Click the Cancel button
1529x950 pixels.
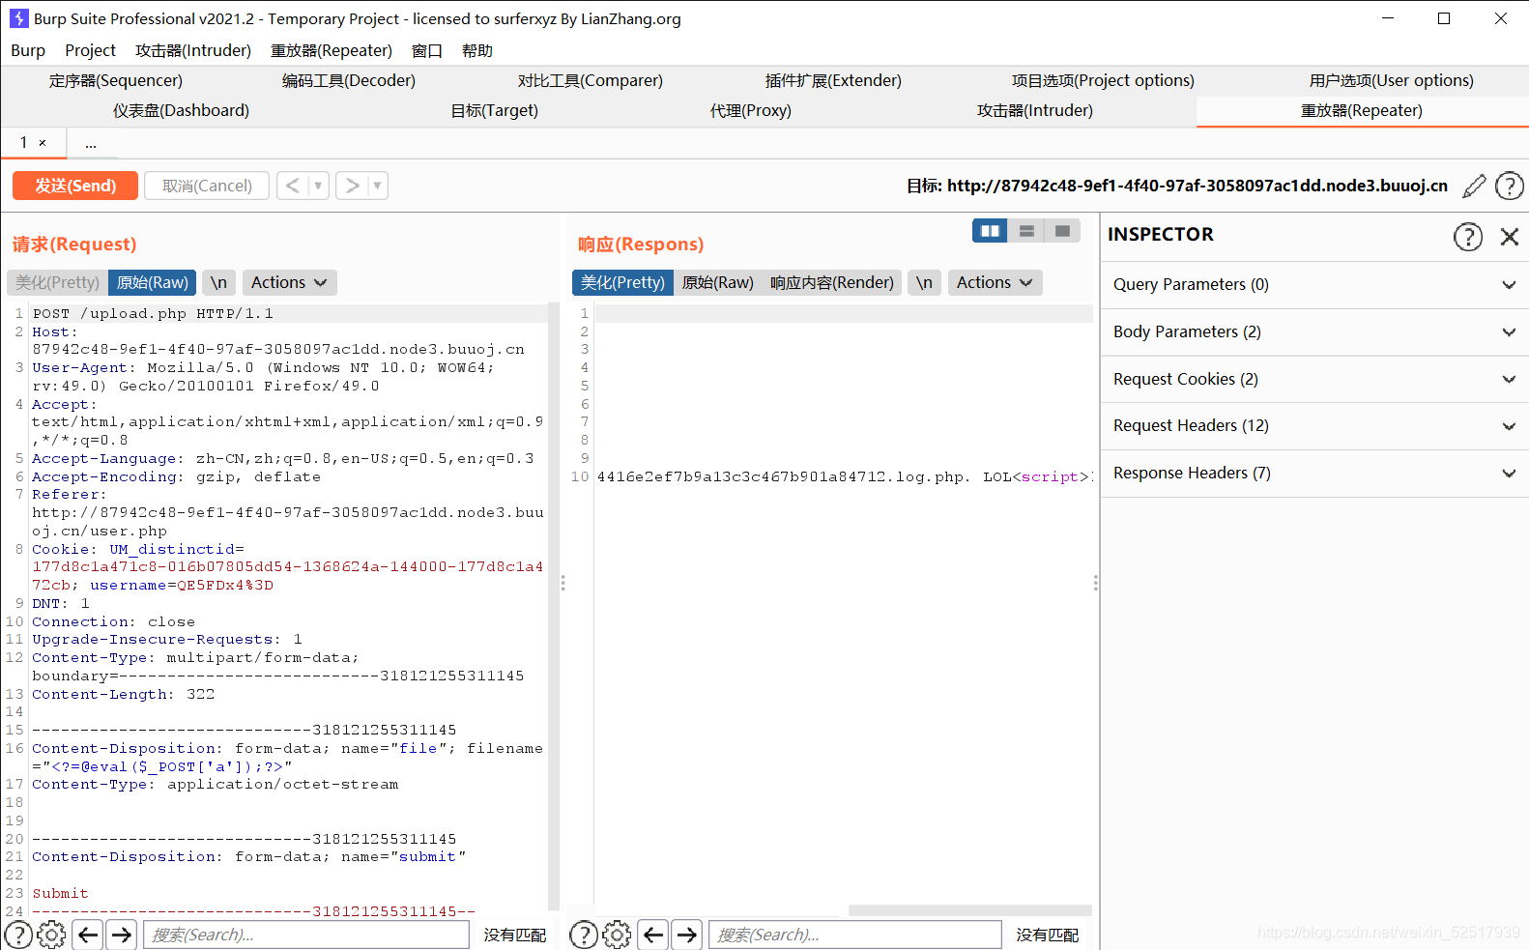[x=207, y=186]
